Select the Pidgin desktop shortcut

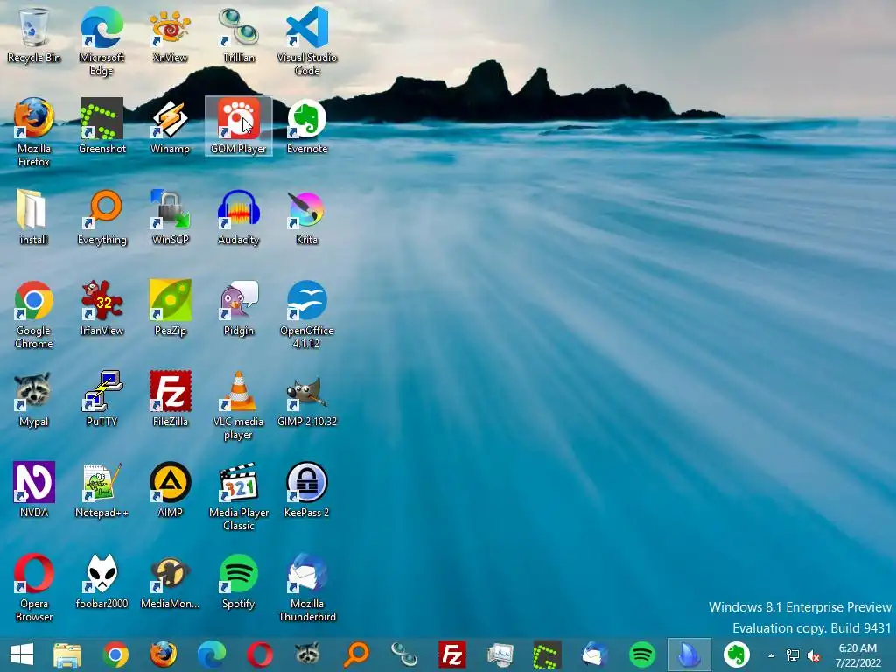[239, 308]
